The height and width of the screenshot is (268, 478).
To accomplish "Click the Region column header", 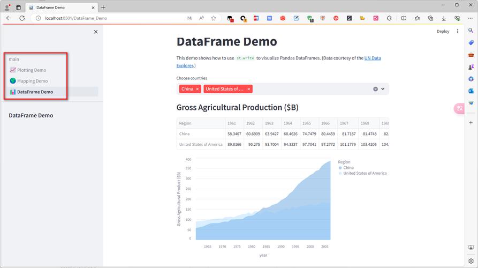I will click(185, 123).
